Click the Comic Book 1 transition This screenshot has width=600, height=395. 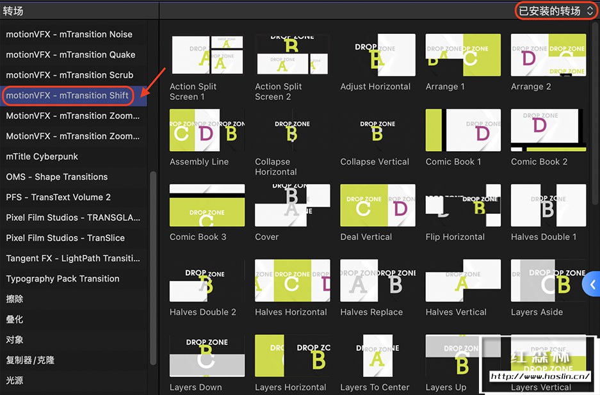pos(462,131)
